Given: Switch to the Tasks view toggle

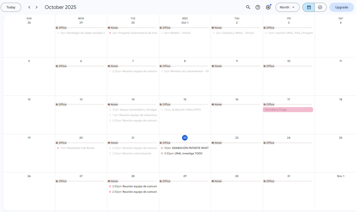Looking at the screenshot, I should [320, 7].
